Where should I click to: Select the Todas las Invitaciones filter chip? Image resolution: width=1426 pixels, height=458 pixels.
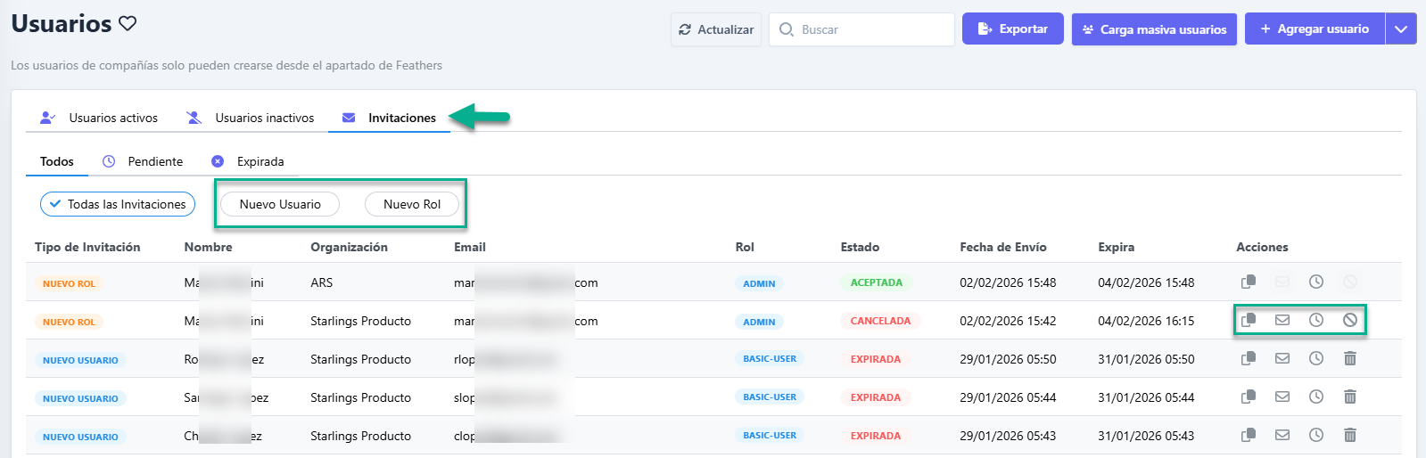click(118, 204)
